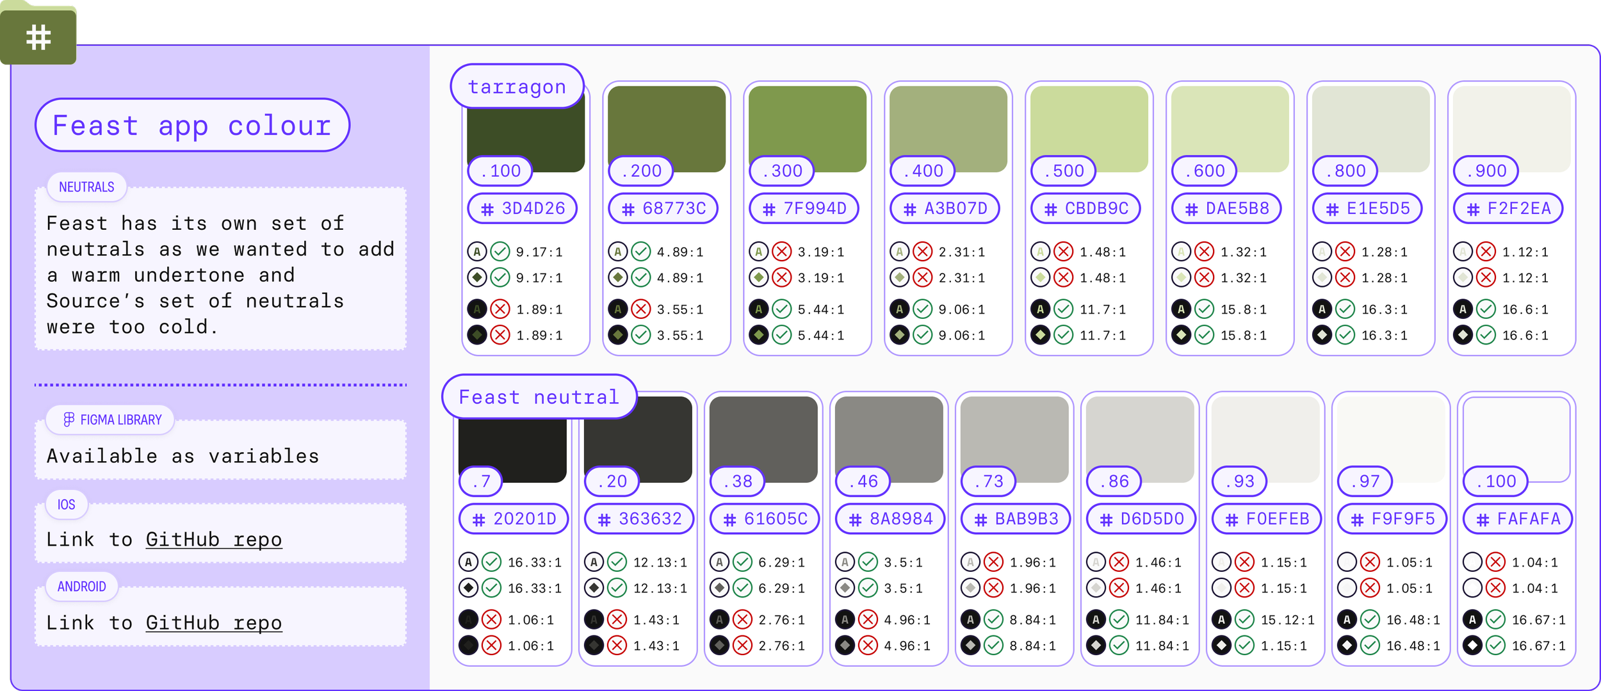Copy hex code 20201D
This screenshot has height=691, width=1601.
tap(514, 519)
